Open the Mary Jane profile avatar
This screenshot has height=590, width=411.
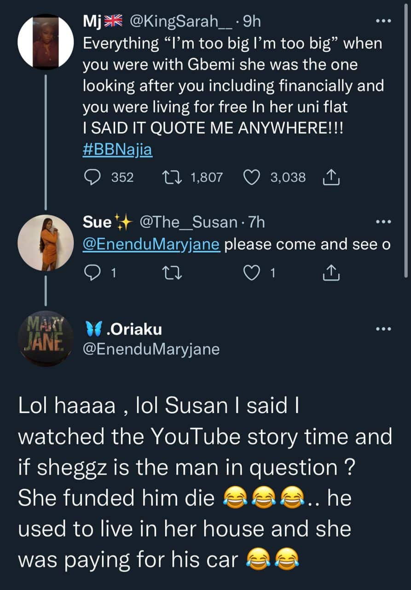pos(45,339)
